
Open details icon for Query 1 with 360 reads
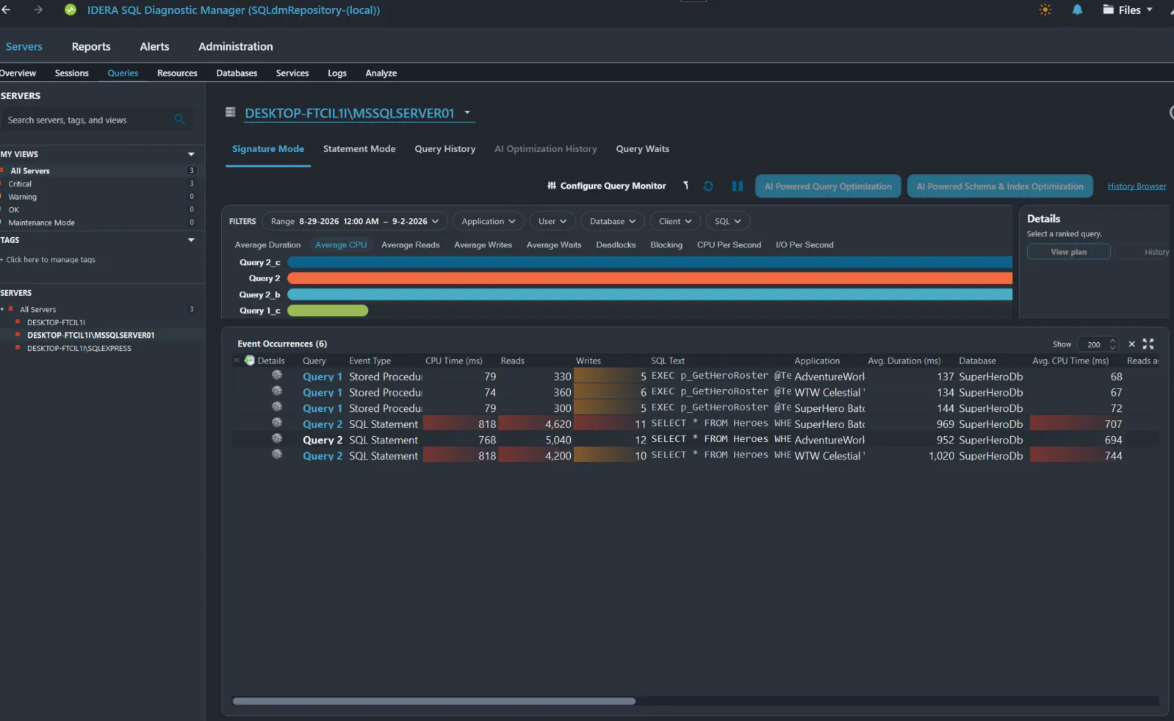pos(277,391)
